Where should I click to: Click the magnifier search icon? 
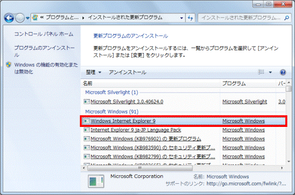[x=287, y=18]
